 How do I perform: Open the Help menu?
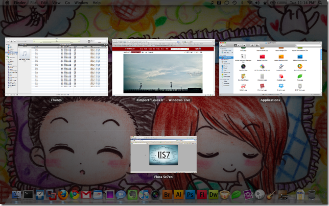tap(97, 3)
